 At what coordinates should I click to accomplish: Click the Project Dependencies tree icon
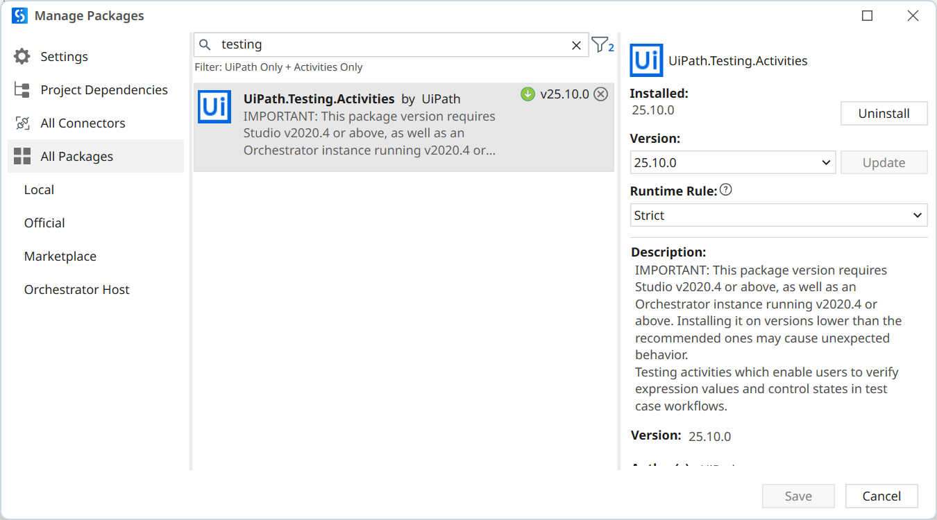pyautogui.click(x=22, y=90)
